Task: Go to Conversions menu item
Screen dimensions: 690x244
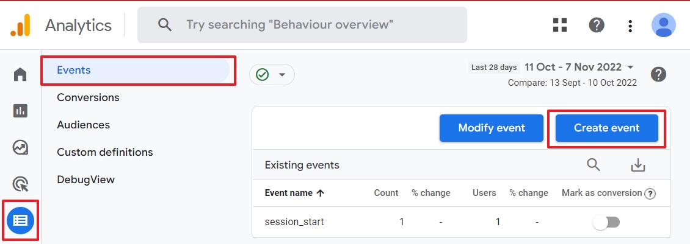Action: 88,97
